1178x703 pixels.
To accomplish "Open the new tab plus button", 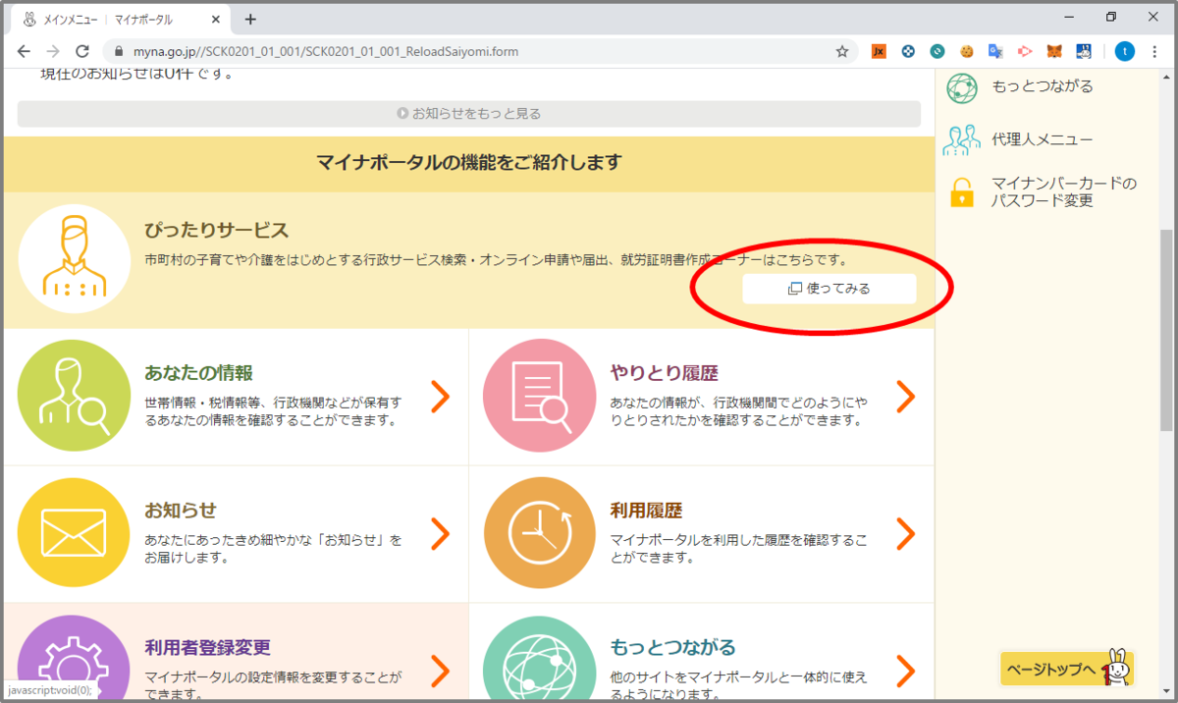I will click(250, 19).
